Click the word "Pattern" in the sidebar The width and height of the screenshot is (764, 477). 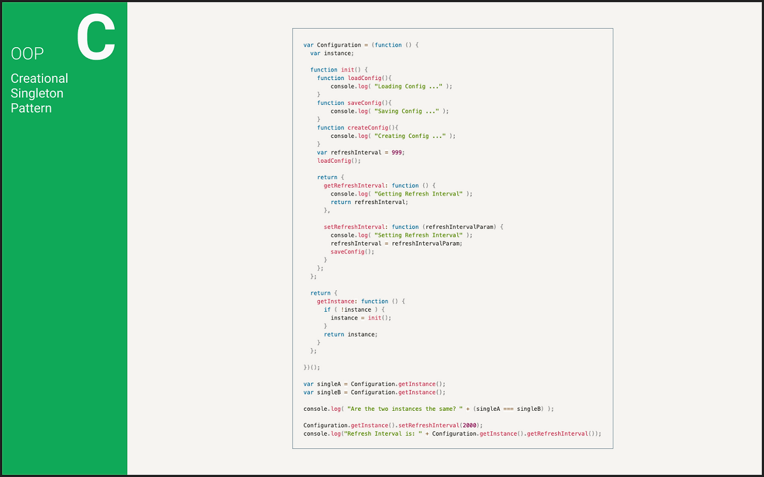pyautogui.click(x=31, y=108)
